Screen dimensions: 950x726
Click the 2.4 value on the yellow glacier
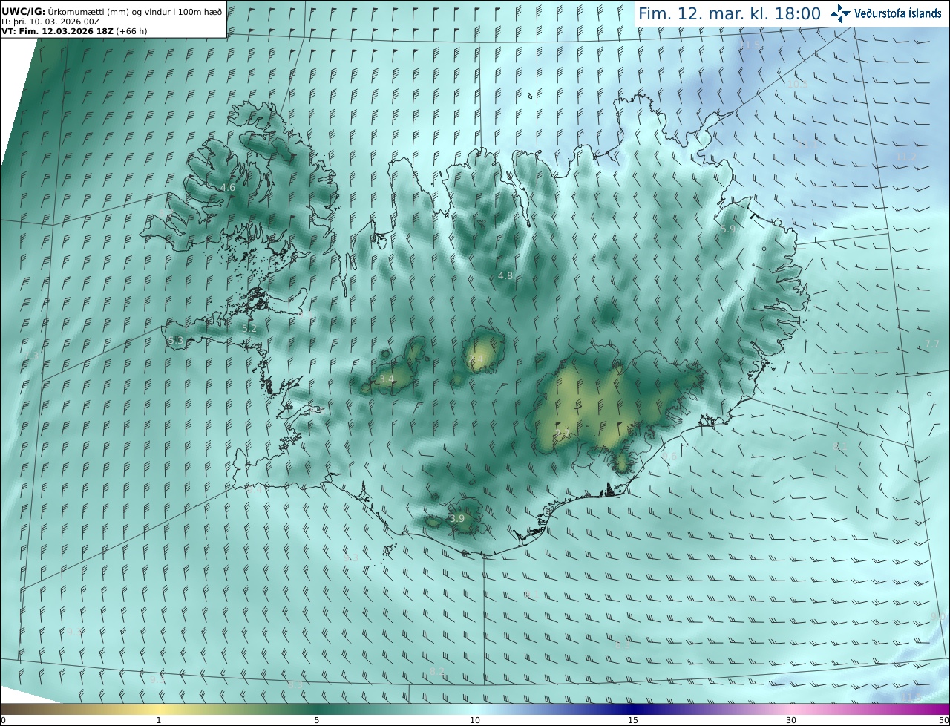[476, 359]
